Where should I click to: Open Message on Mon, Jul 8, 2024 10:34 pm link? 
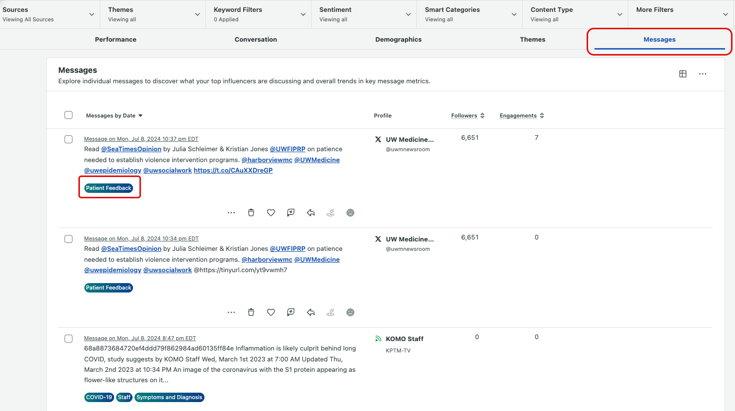141,239
